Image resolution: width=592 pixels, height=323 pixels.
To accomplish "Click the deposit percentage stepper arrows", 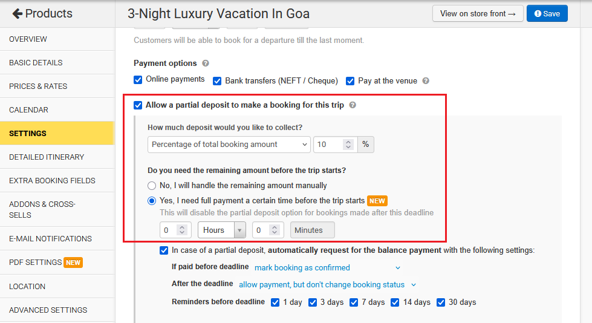I will [x=348, y=145].
